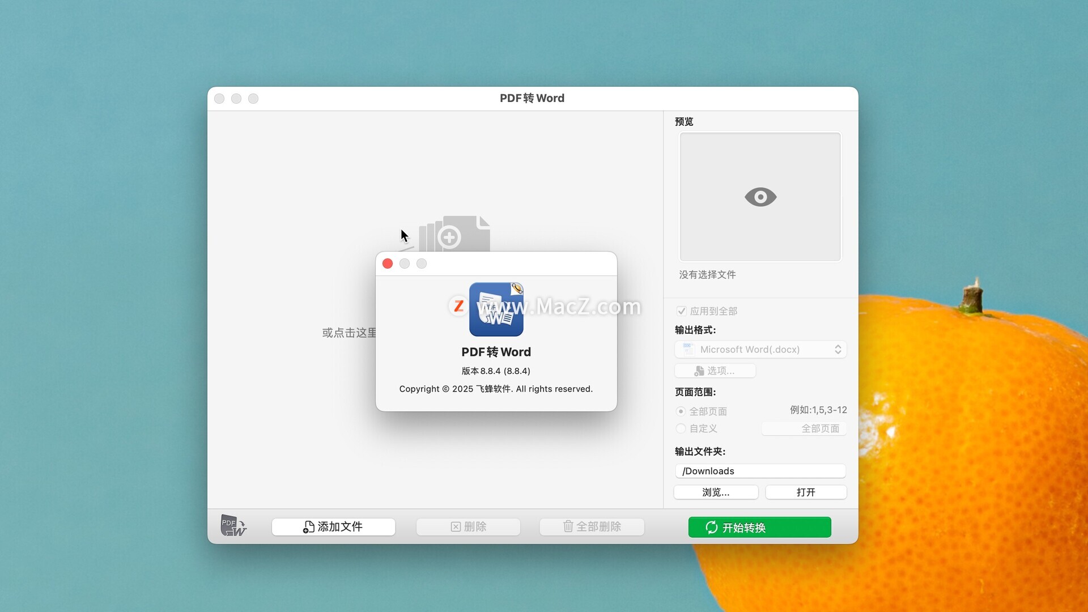The height and width of the screenshot is (612, 1088).
Task: Click the PDF to Word logo at bottom left
Action: (x=233, y=526)
